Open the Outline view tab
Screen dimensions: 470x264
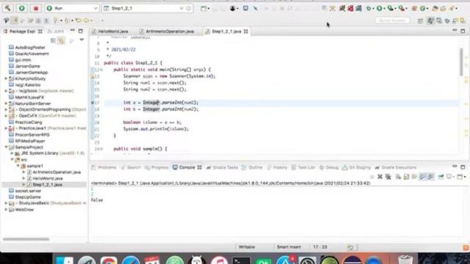point(253,167)
